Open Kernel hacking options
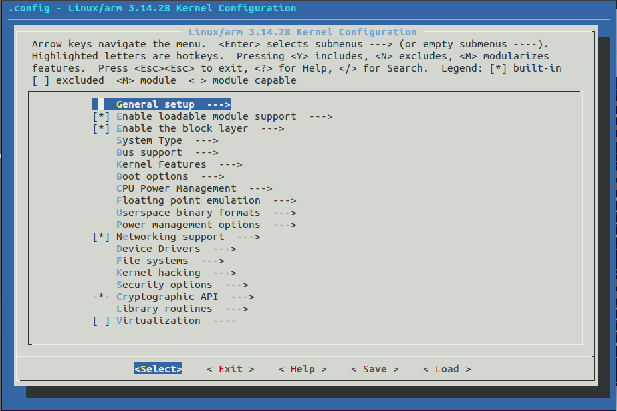Viewport: 617px width, 411px height. pyautogui.click(x=158, y=272)
